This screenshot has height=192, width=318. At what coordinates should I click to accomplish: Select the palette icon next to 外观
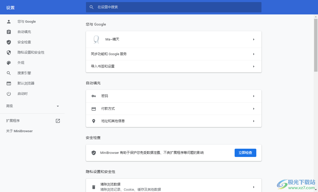9,63
